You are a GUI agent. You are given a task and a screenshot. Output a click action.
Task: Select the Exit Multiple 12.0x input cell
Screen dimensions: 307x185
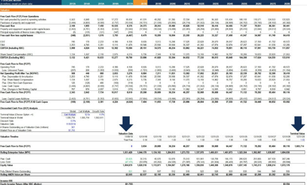click(87, 114)
